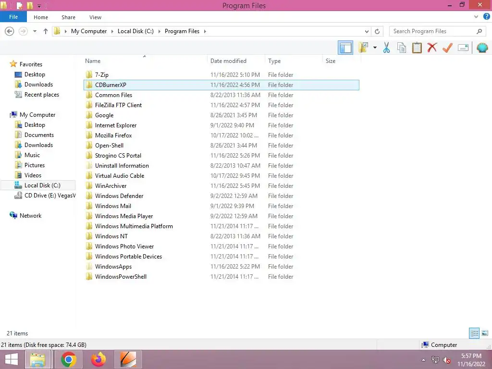Sort by the Type column header

point(274,61)
